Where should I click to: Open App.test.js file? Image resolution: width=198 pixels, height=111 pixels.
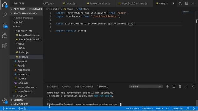coord(26,70)
